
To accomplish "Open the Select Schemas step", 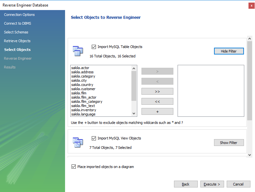I will pyautogui.click(x=16, y=32).
